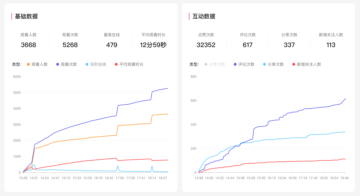This screenshot has height=196, width=360.
Task: Select the 分享次数 value 337
Action: point(289,45)
